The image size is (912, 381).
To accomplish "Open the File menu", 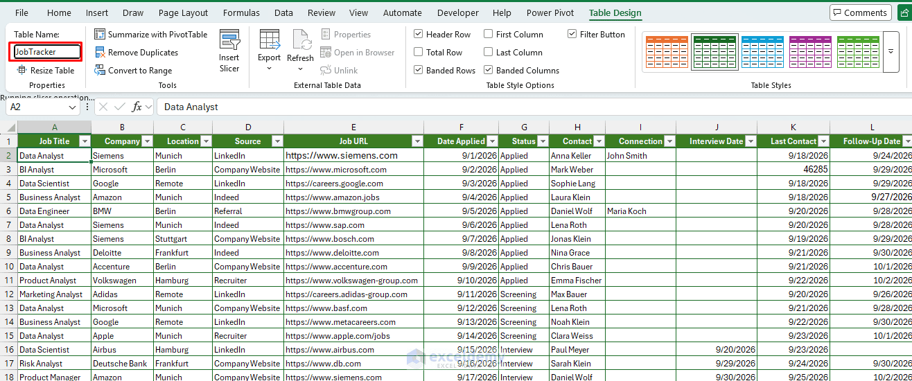I will pyautogui.click(x=21, y=12).
